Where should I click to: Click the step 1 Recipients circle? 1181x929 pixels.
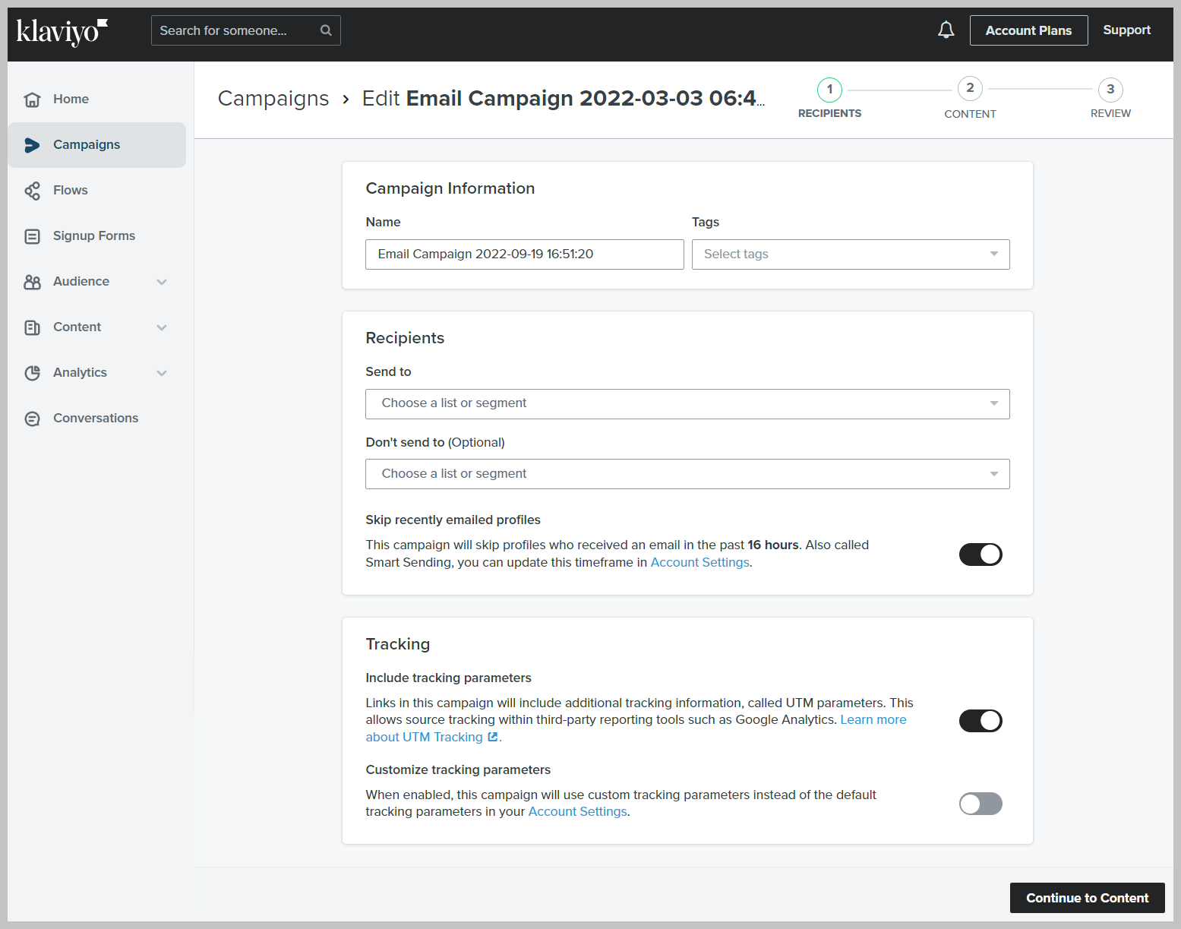[x=829, y=90]
